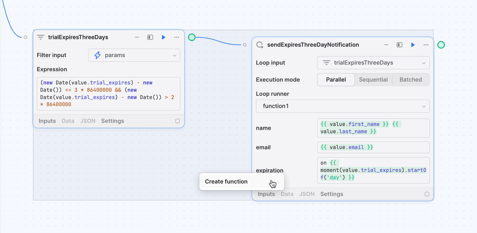Edit the expiration parameter input field

pyautogui.click(x=373, y=171)
